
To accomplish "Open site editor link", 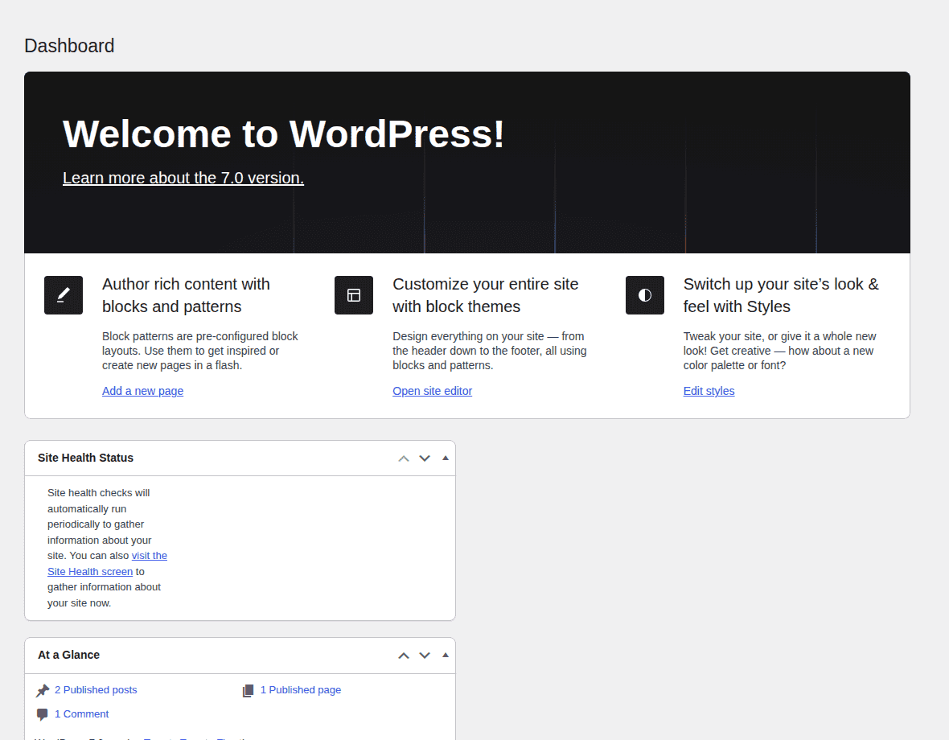I will pyautogui.click(x=432, y=391).
